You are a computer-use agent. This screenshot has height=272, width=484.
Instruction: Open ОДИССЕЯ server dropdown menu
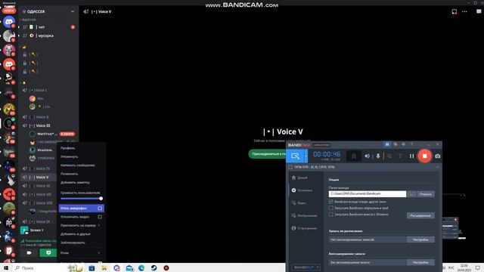73,12
